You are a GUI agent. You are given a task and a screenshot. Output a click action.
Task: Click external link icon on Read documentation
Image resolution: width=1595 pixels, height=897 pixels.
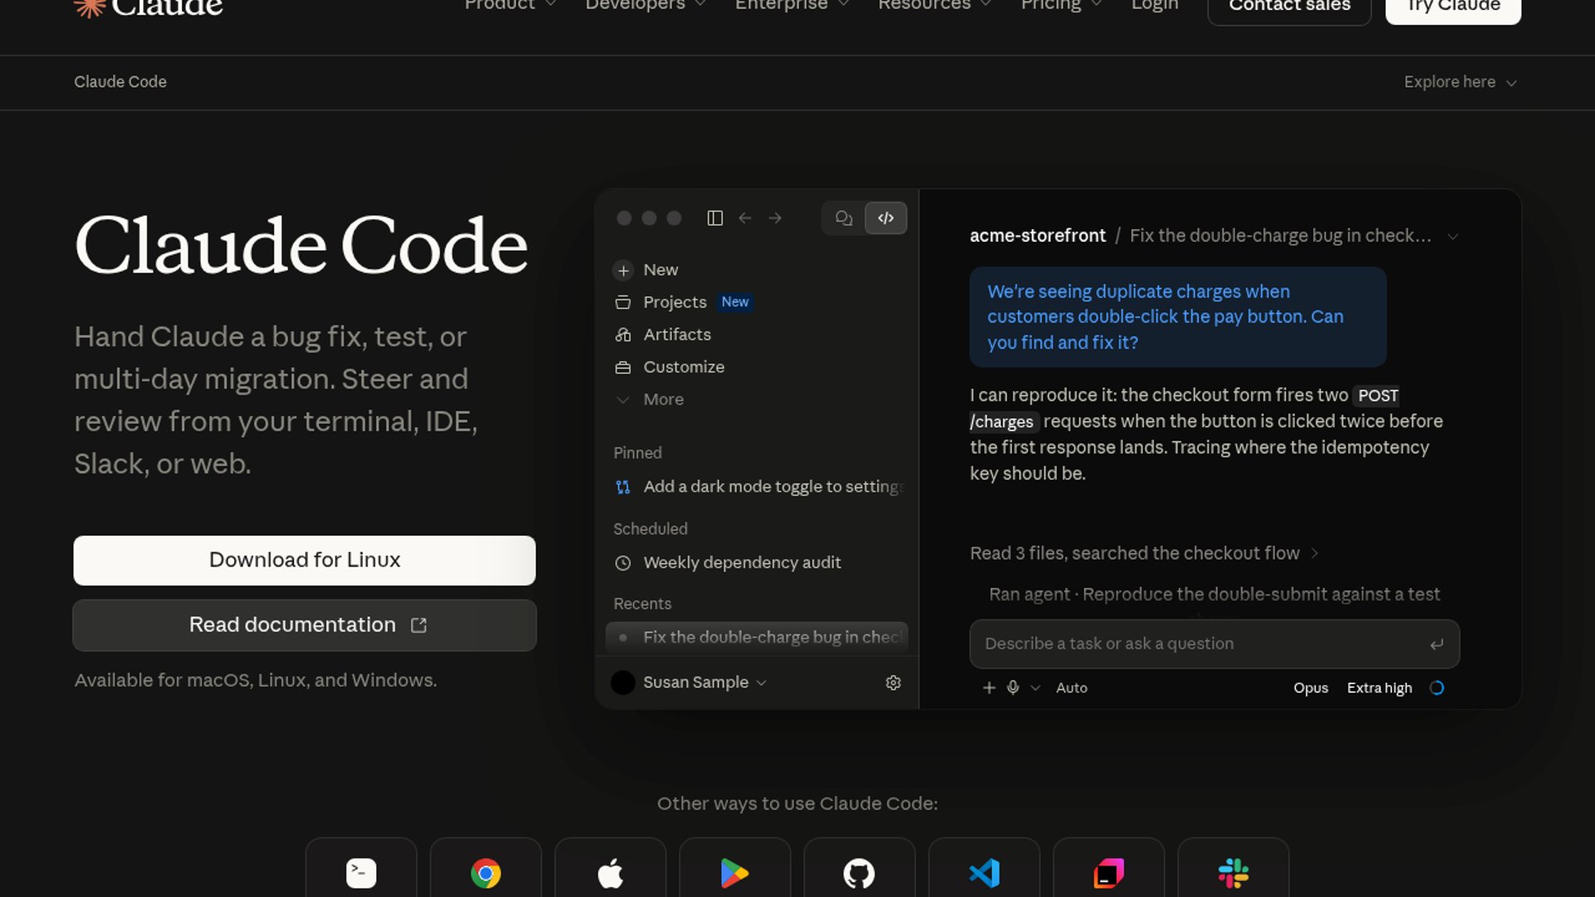tap(419, 625)
